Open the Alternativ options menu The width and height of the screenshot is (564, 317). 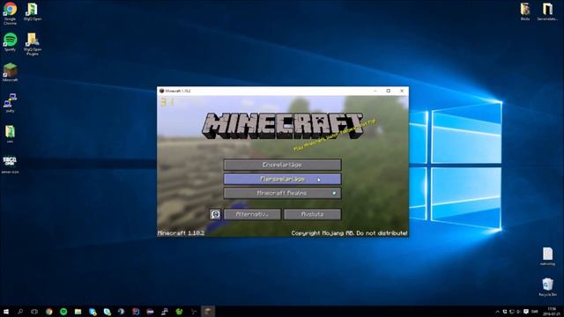tap(252, 214)
